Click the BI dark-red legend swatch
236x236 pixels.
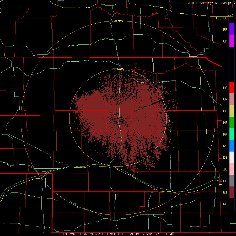(x=232, y=192)
